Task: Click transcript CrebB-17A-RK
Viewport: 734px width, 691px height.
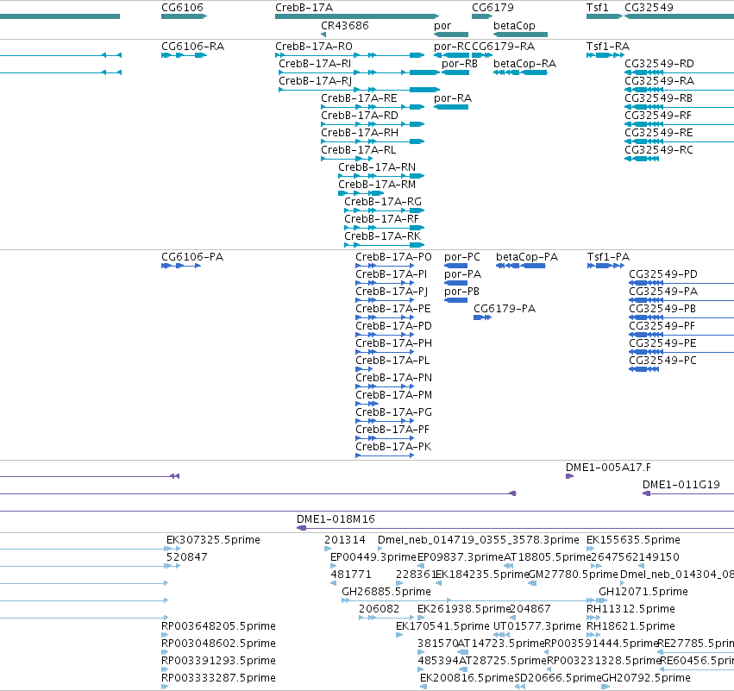Action: (382, 236)
